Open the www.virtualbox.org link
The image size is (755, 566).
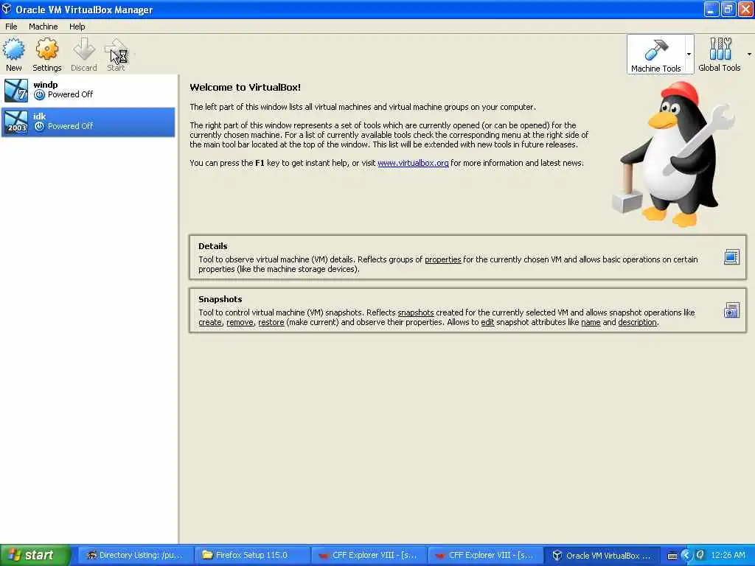coord(413,163)
